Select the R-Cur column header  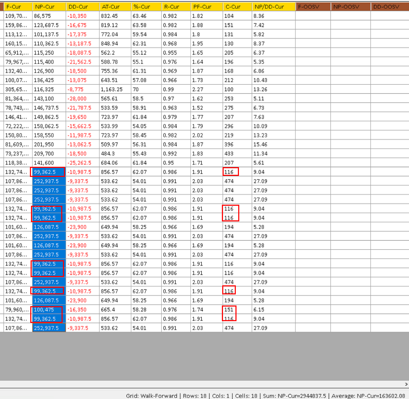[x=176, y=7]
